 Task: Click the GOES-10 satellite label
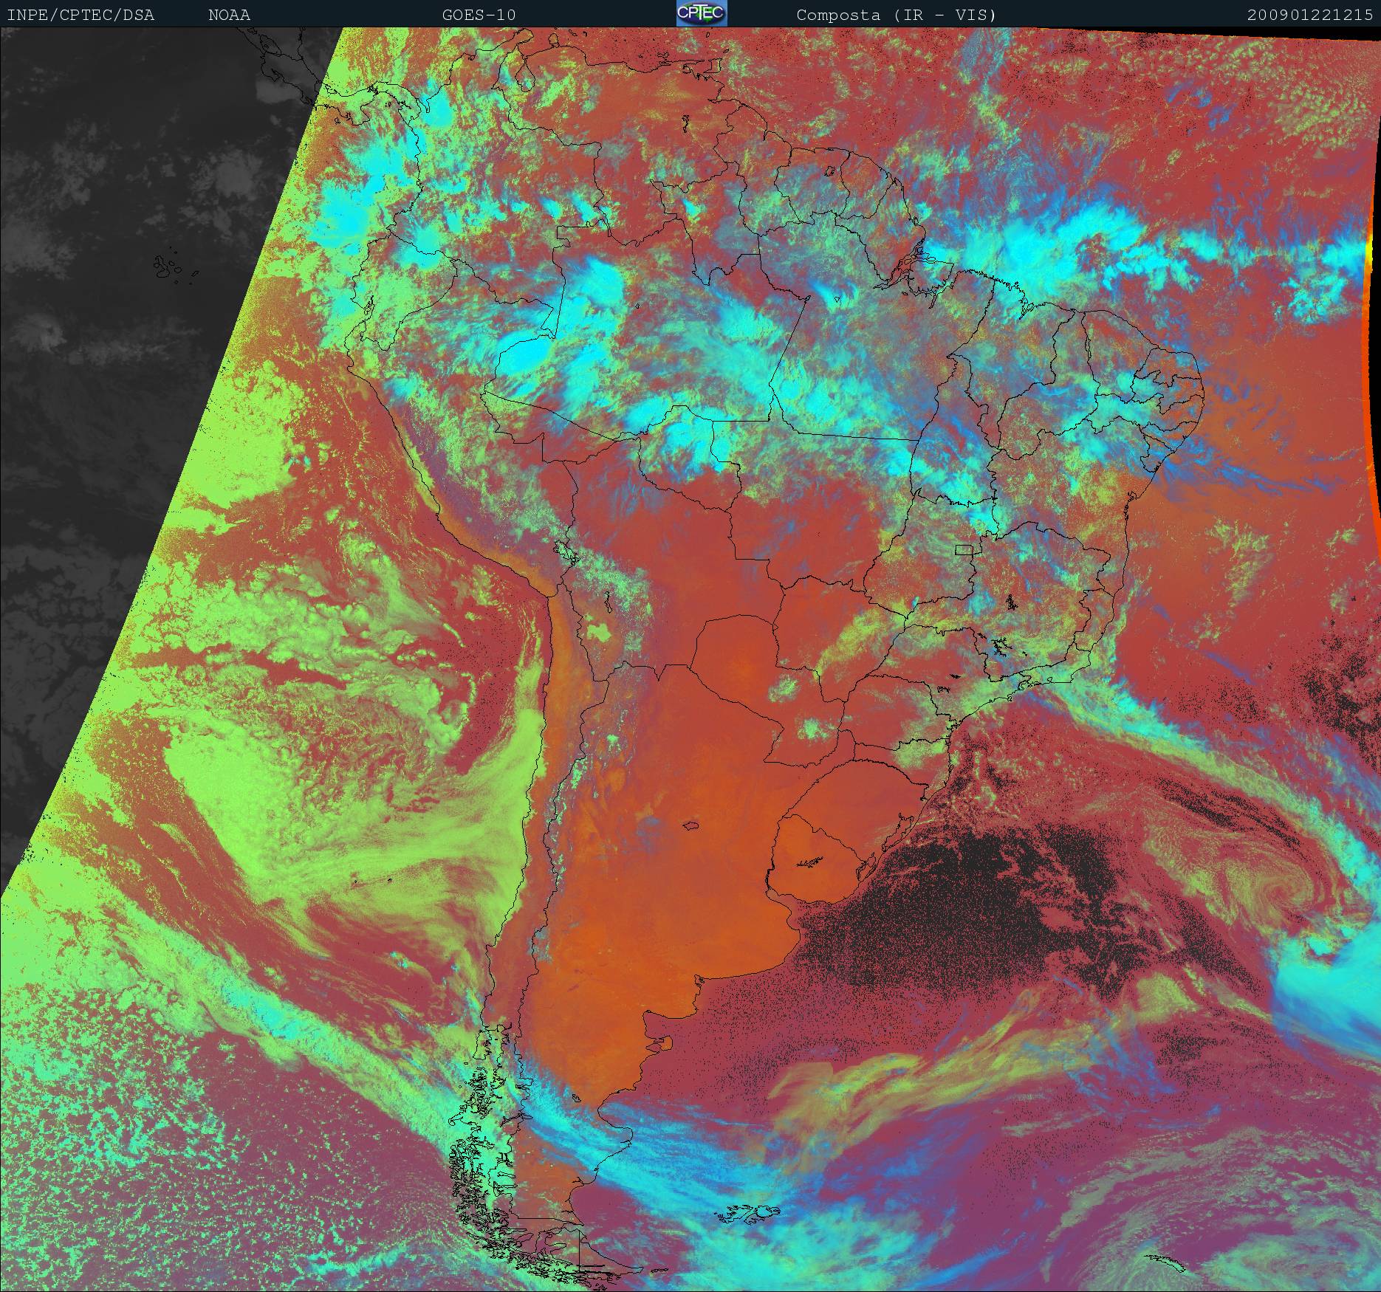coord(479,15)
